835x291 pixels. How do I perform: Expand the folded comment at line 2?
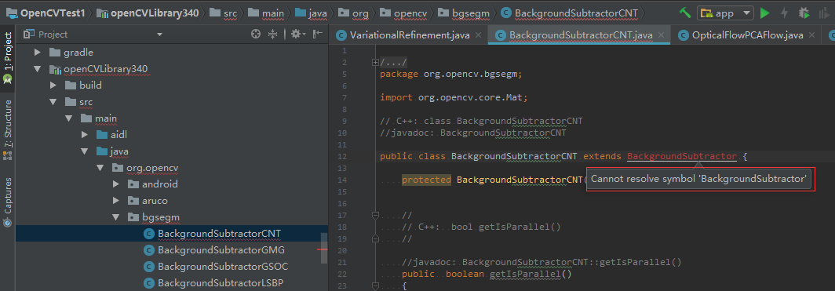[x=375, y=63]
